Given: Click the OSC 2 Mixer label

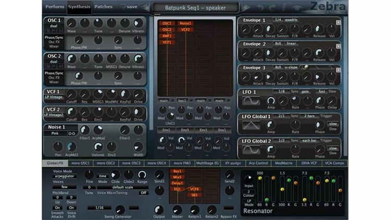Looking at the screenshot, I should (x=54, y=82).
